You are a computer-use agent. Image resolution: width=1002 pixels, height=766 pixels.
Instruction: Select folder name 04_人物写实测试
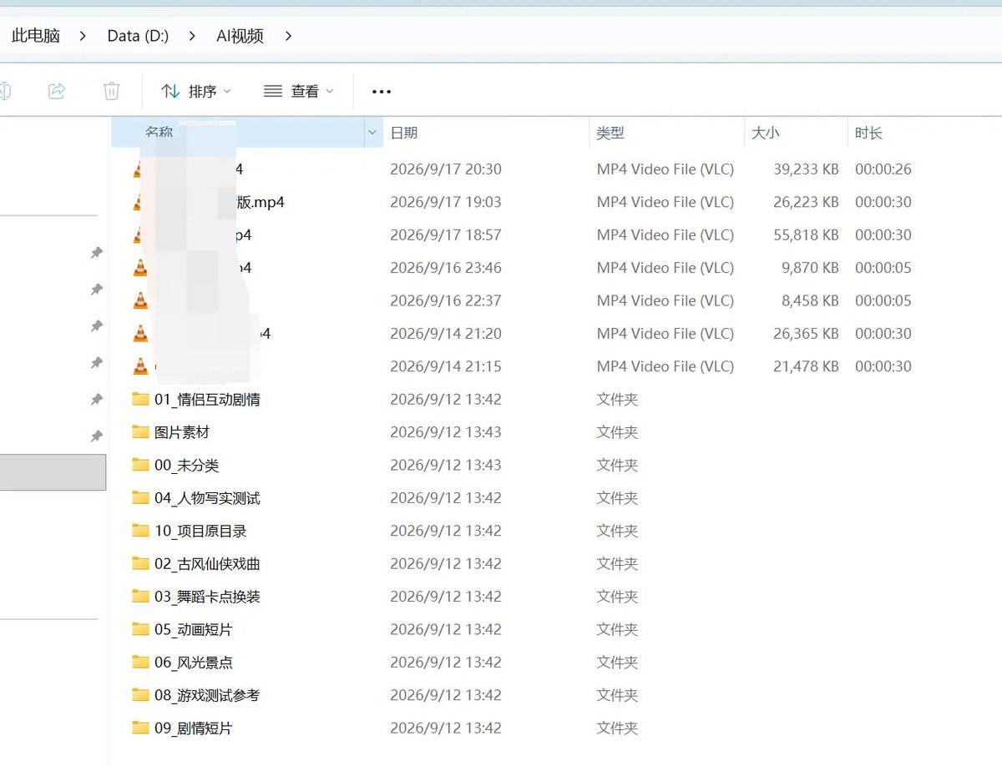(x=207, y=498)
